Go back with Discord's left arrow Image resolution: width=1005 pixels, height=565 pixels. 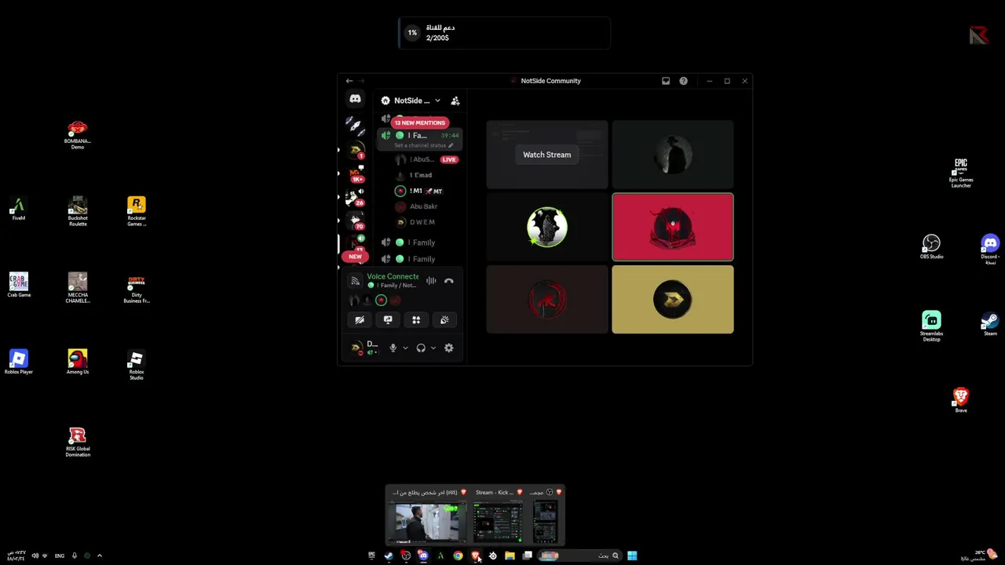[349, 81]
